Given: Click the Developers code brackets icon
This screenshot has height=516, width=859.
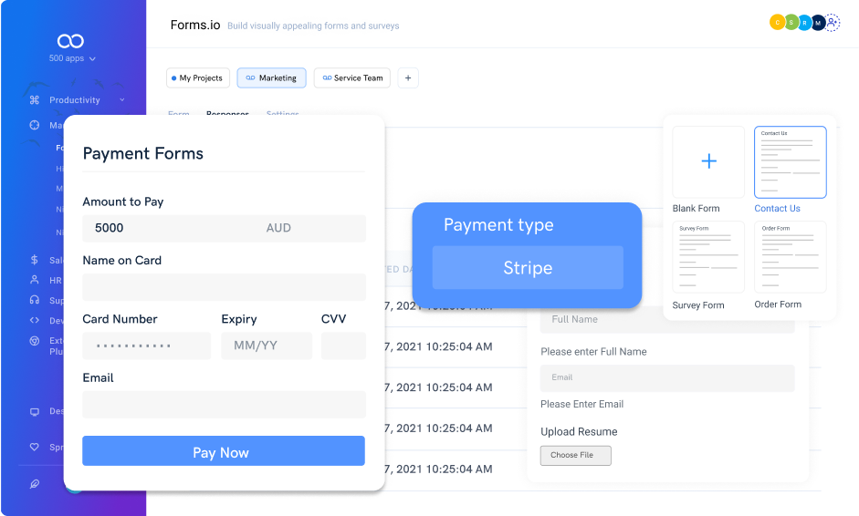Looking at the screenshot, I should click(x=35, y=320).
